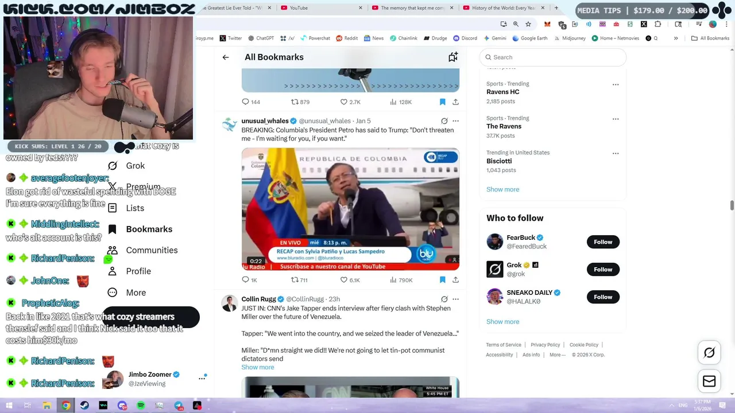The height and width of the screenshot is (413, 735).
Task: Go back using the All Bookmarks arrow
Action: [x=226, y=57]
